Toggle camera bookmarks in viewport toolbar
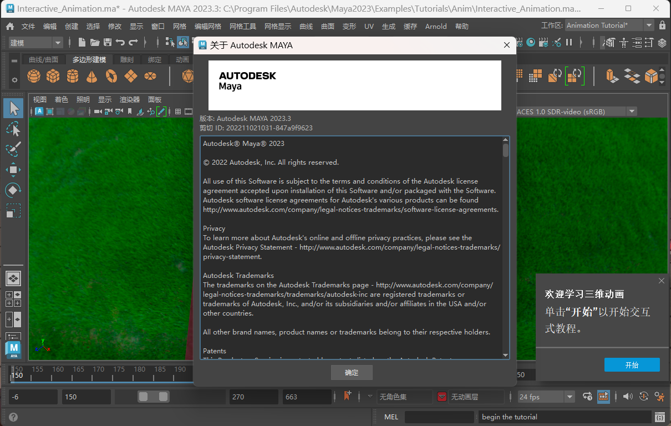 click(x=130, y=111)
